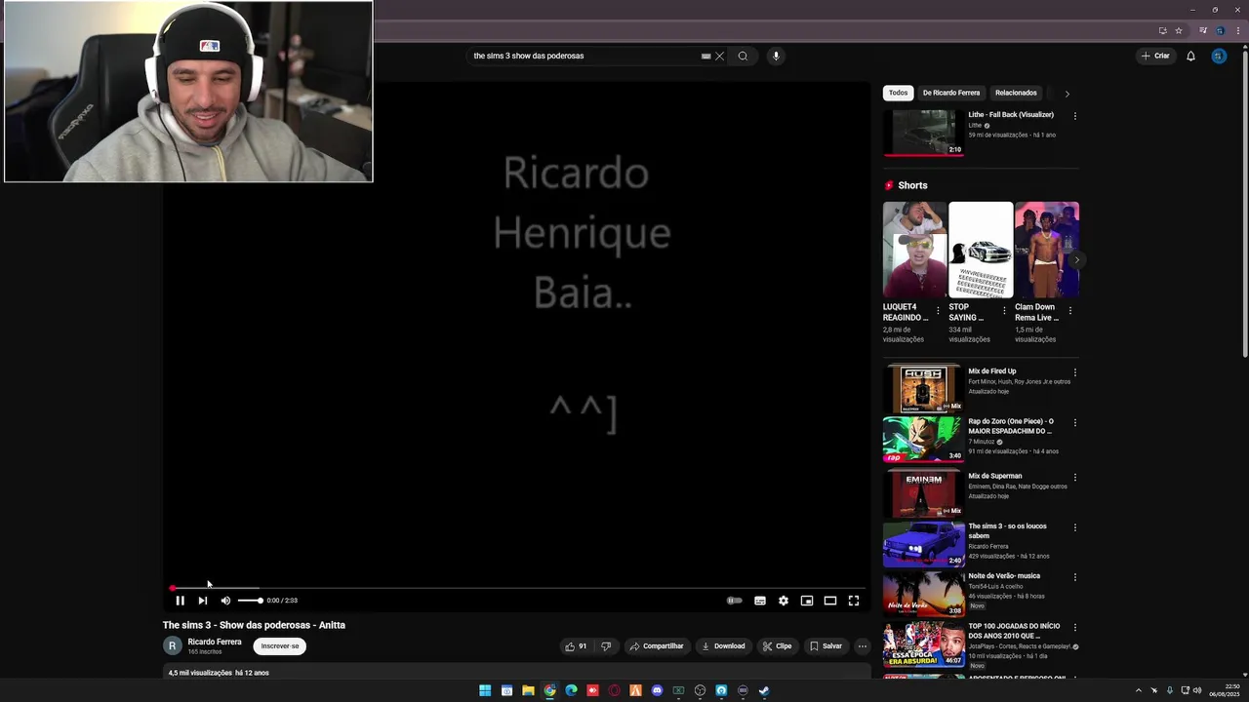
Task: Open the Windows Start menu
Action: [485, 690]
